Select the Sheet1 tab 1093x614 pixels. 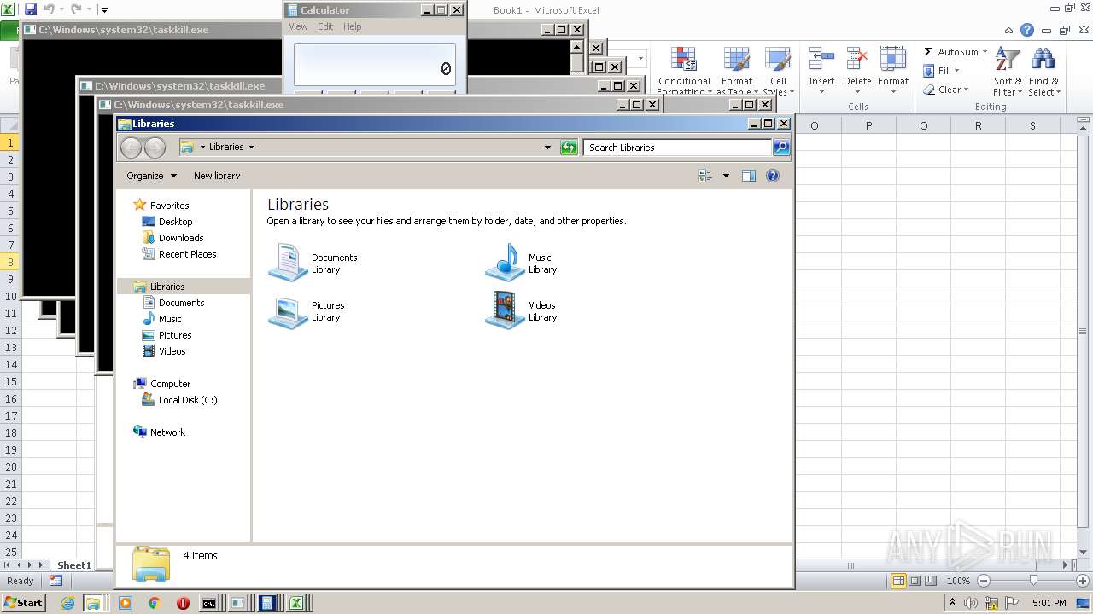click(x=73, y=565)
